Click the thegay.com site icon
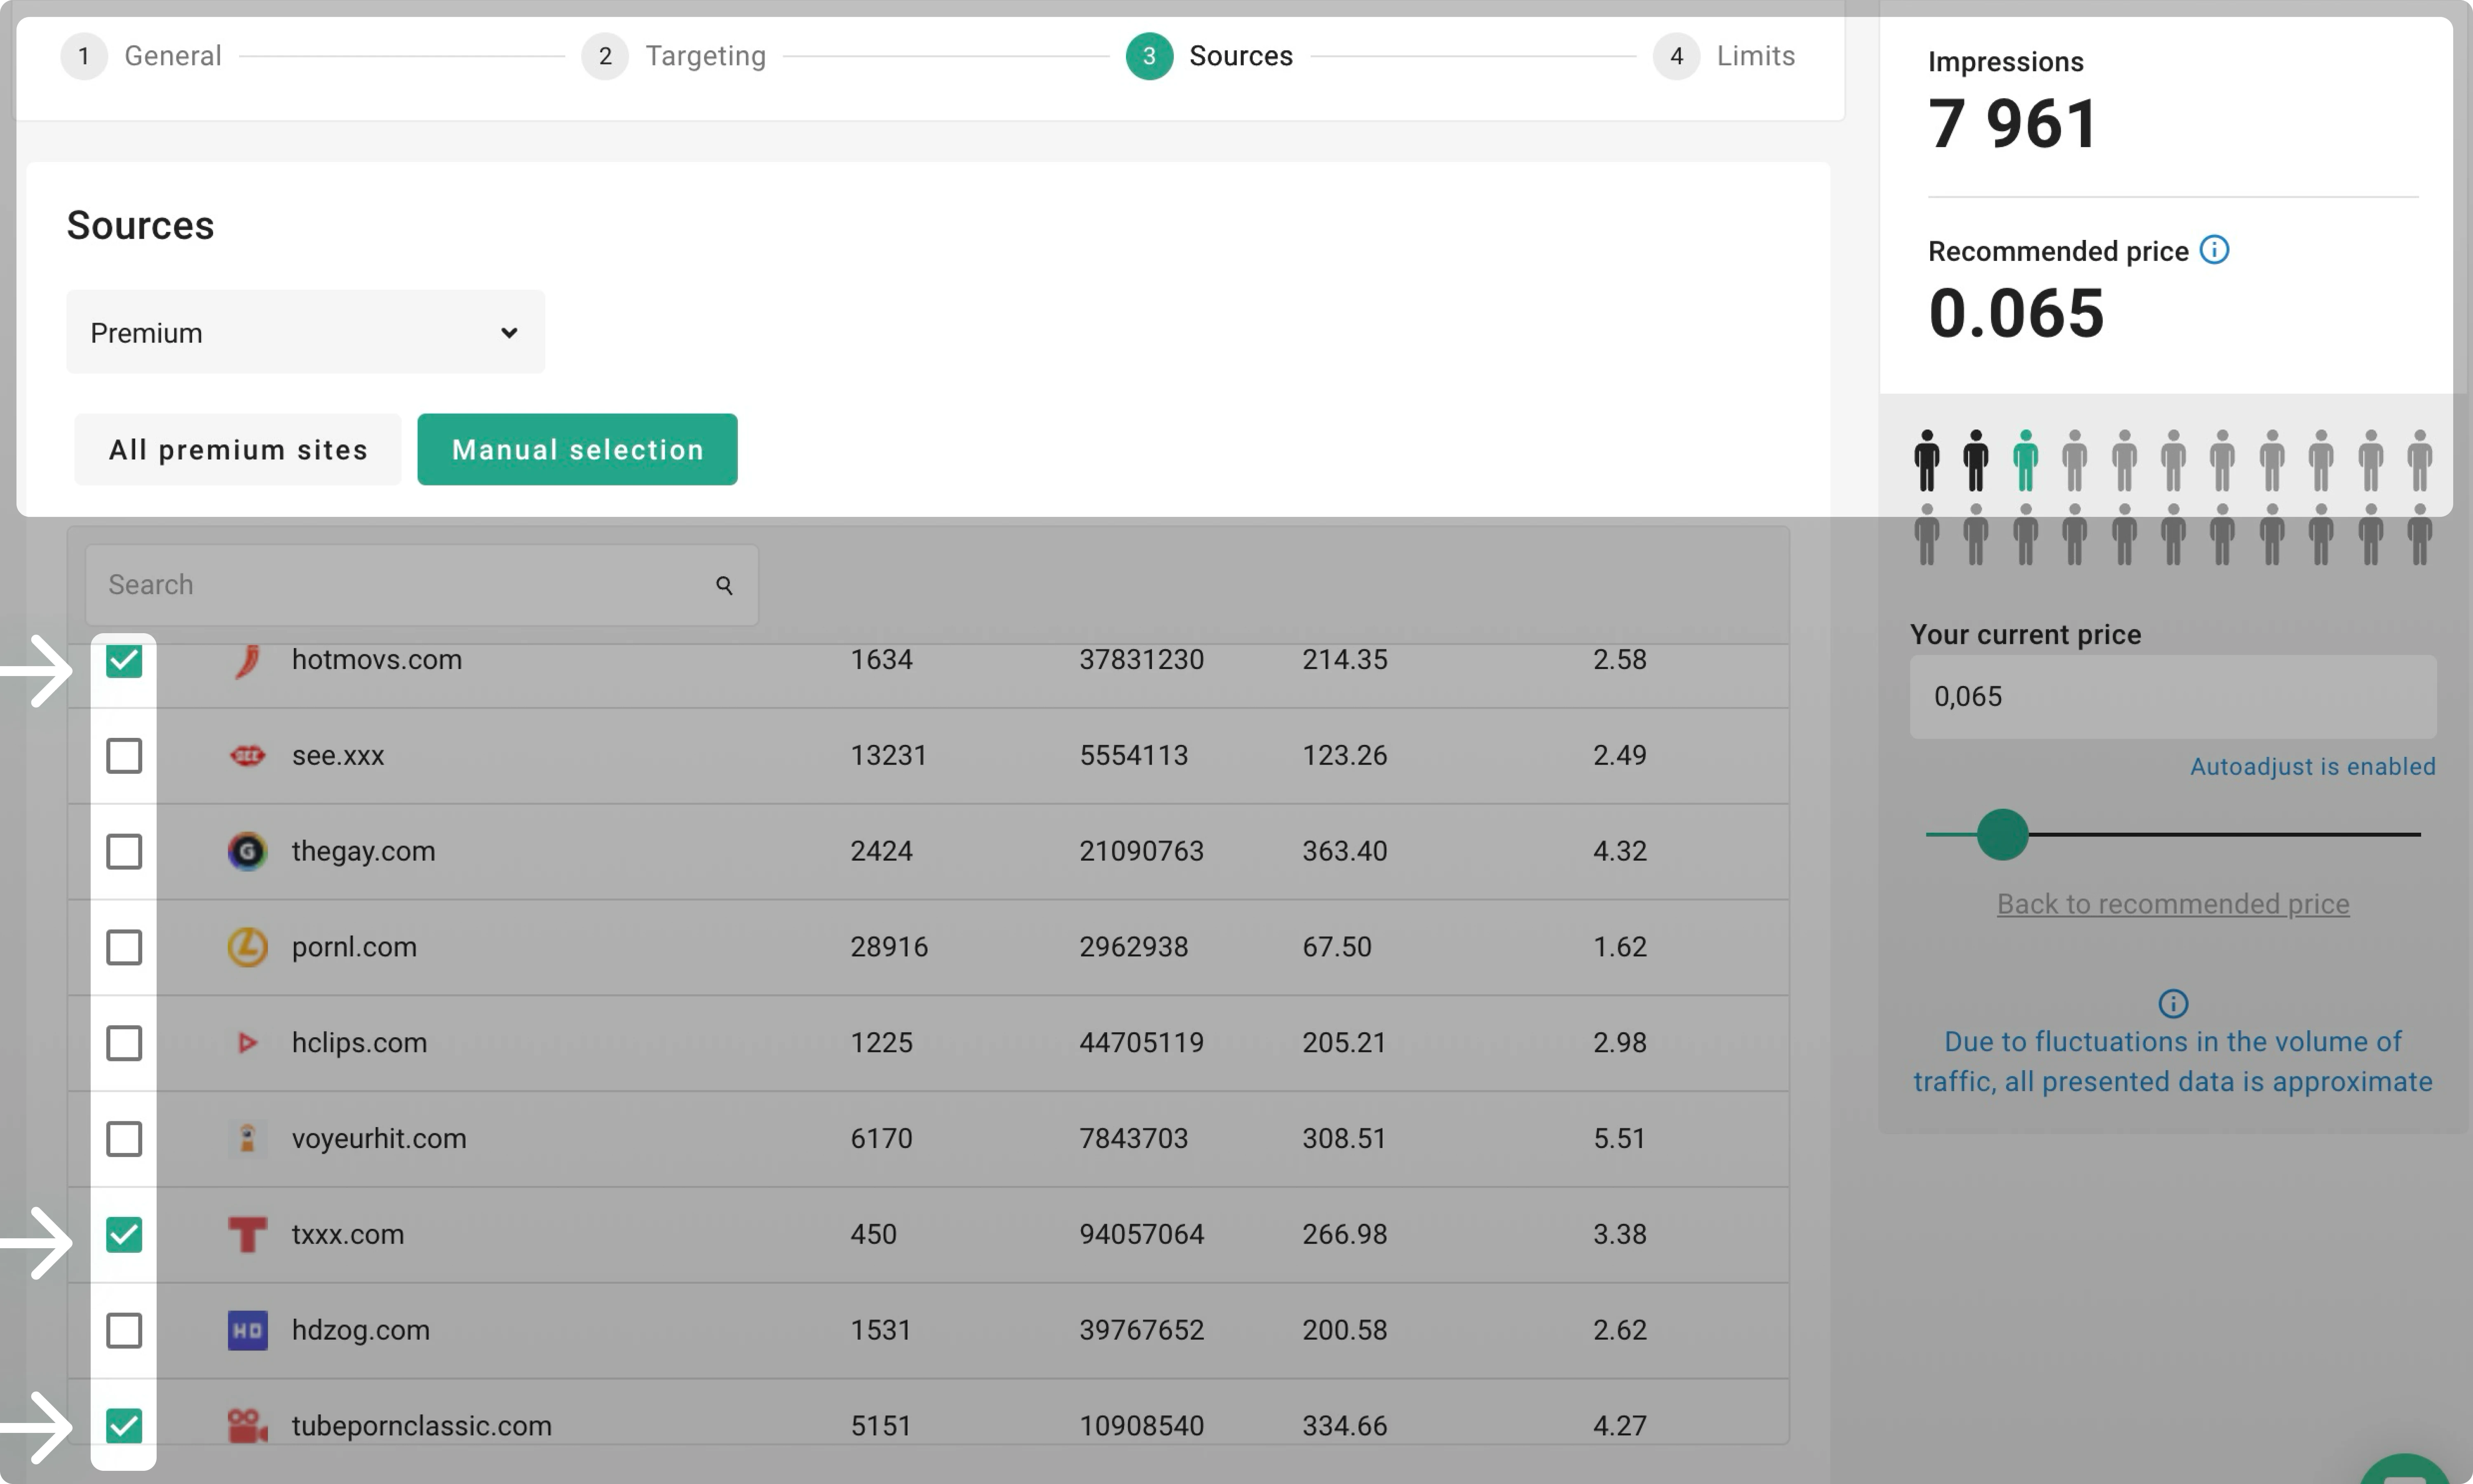The width and height of the screenshot is (2473, 1484). pyautogui.click(x=247, y=851)
